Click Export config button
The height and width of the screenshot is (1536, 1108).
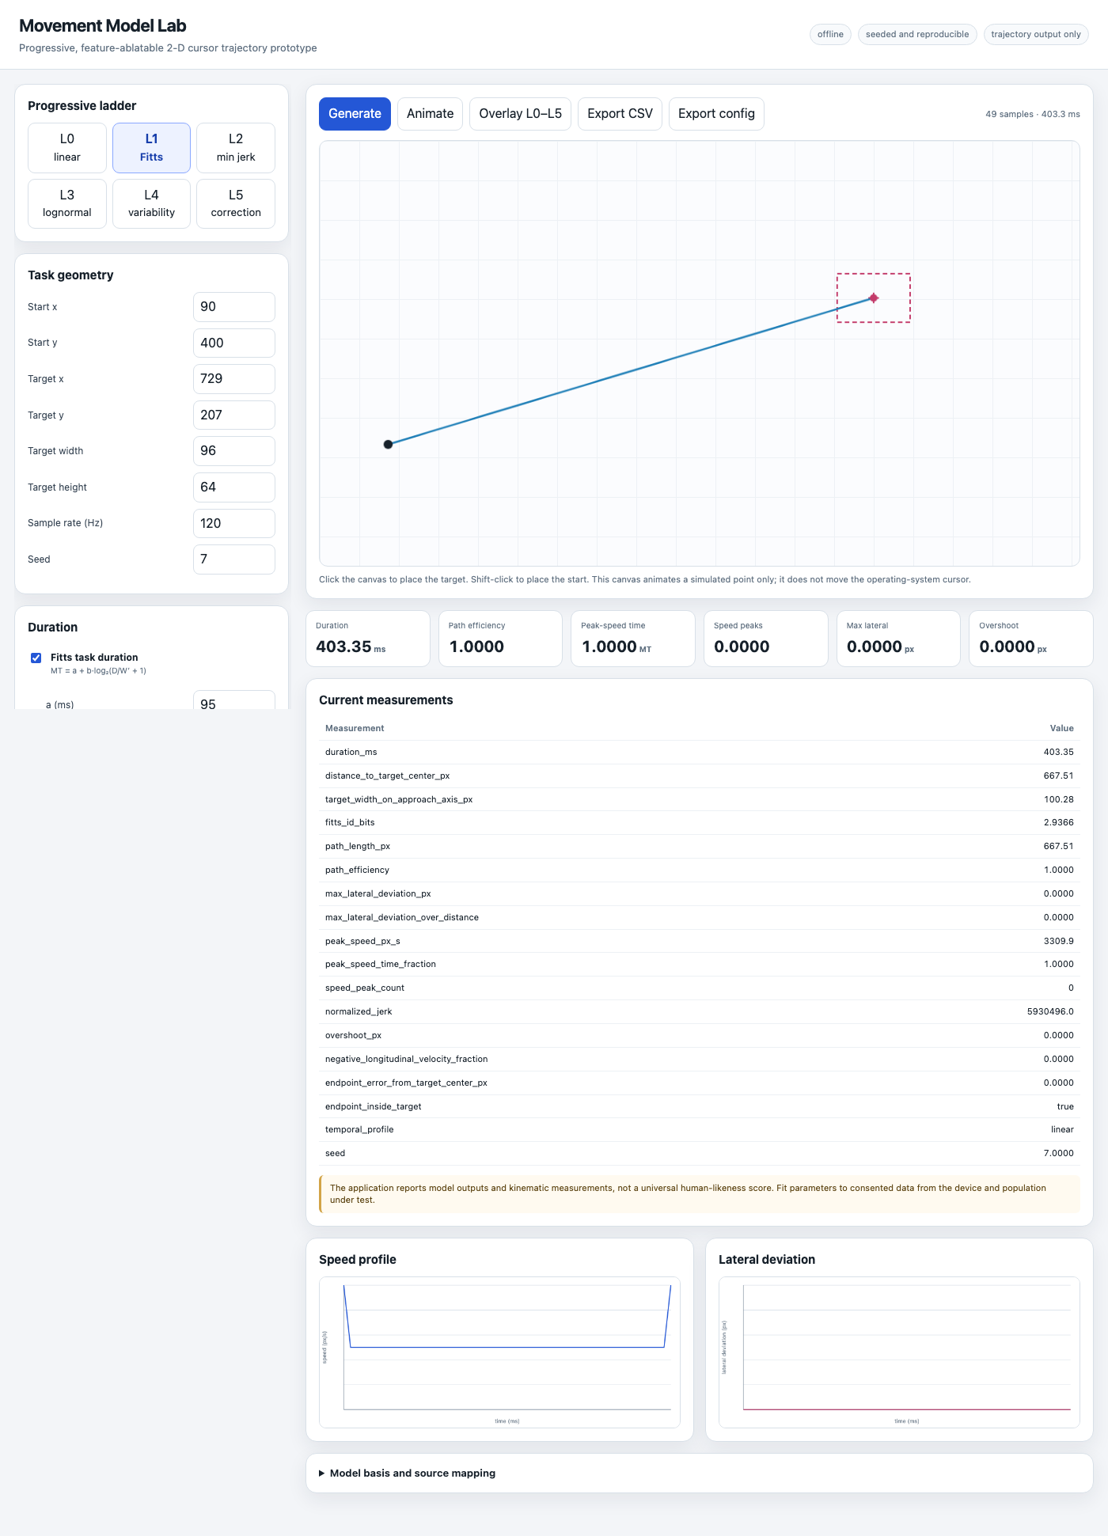(x=716, y=114)
